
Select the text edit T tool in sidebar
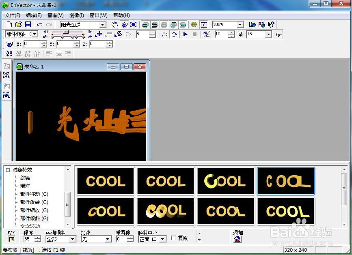tap(6, 75)
